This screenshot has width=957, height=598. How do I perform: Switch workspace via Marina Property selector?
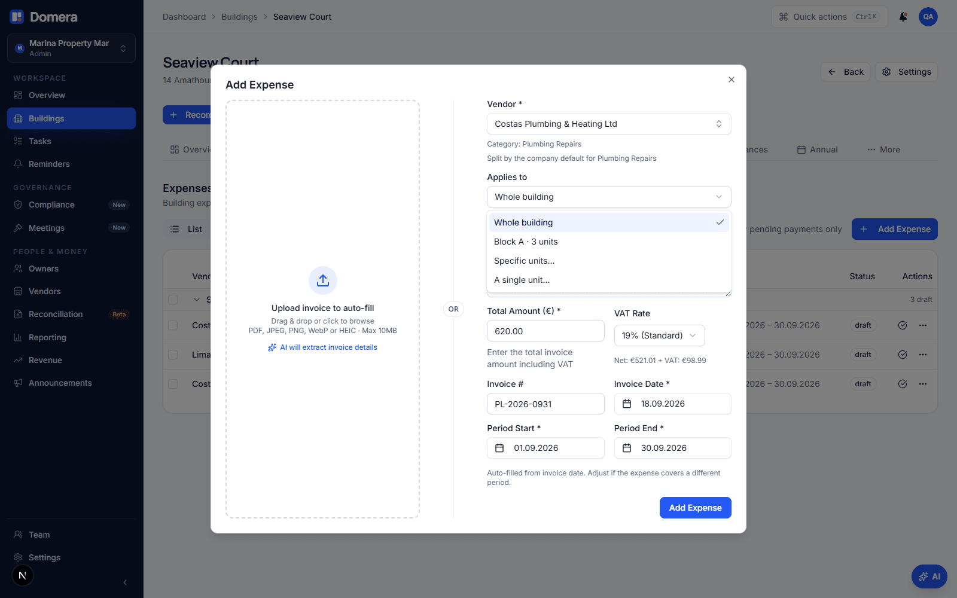click(x=71, y=48)
